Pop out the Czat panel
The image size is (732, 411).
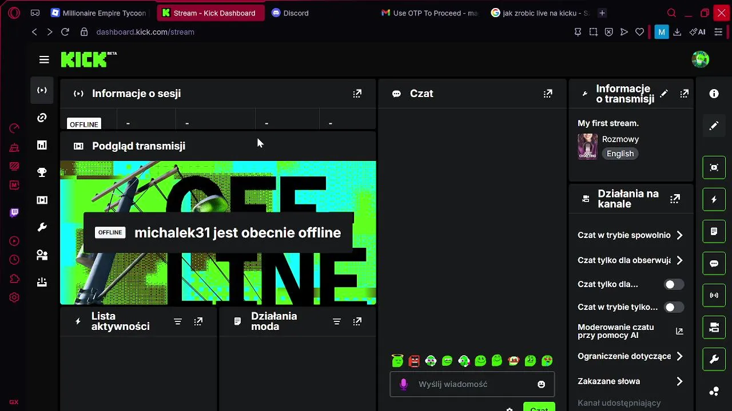pyautogui.click(x=548, y=94)
